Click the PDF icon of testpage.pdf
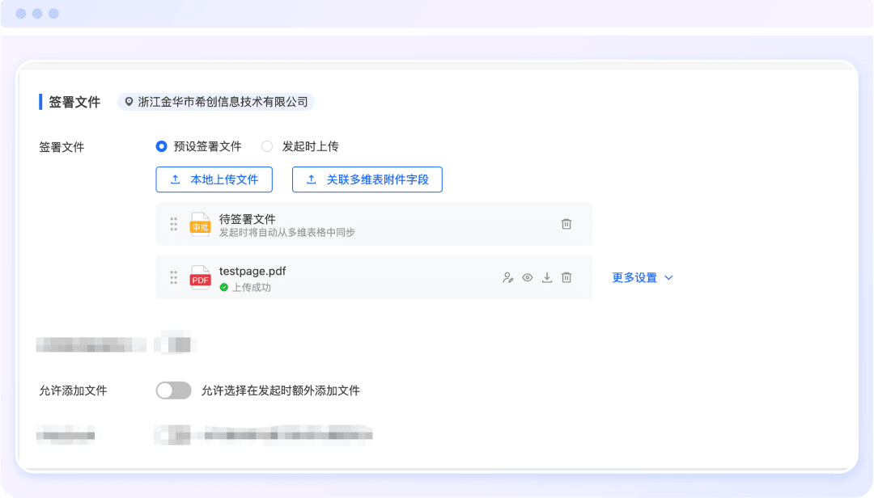Image resolution: width=874 pixels, height=498 pixels. 200,277
